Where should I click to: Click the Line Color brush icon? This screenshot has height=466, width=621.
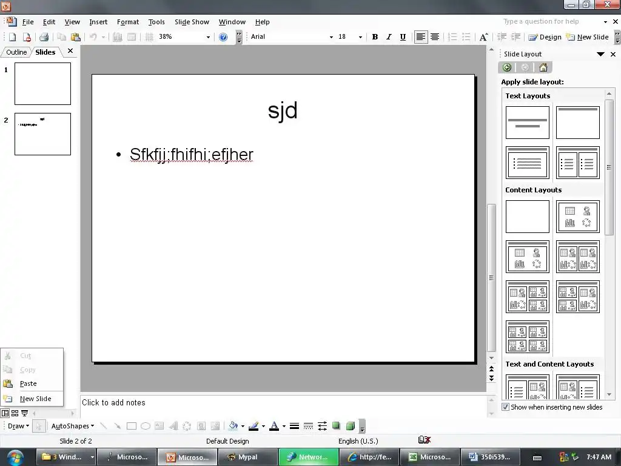253,426
